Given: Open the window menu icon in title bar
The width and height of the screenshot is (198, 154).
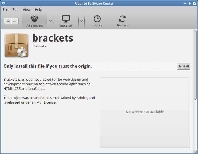Looking at the screenshot, I should (4, 3).
